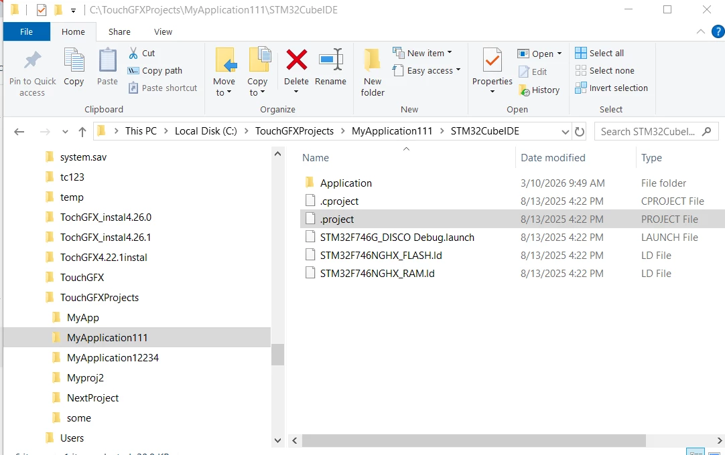Select the .project file

[337, 219]
